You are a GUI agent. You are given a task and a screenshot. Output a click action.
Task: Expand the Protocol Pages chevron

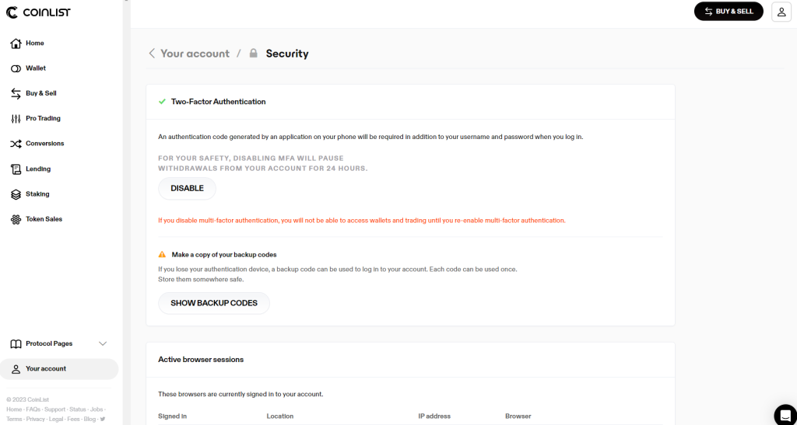point(103,343)
